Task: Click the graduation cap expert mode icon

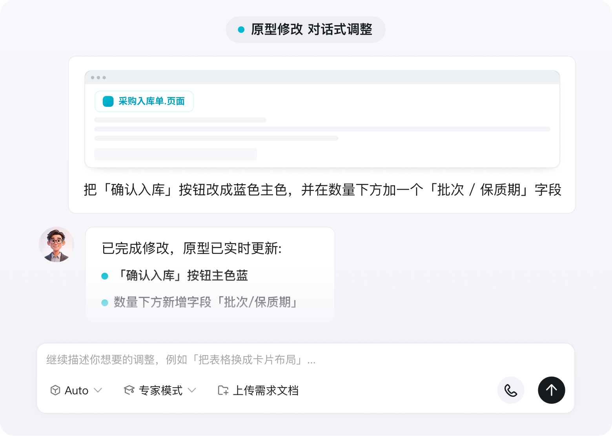Action: 129,390
